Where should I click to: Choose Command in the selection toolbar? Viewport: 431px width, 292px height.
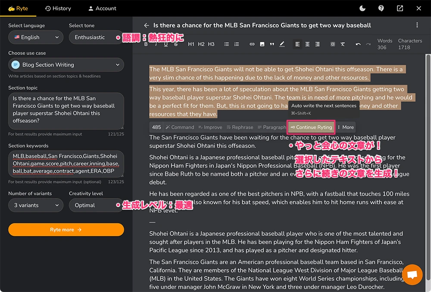pos(180,127)
